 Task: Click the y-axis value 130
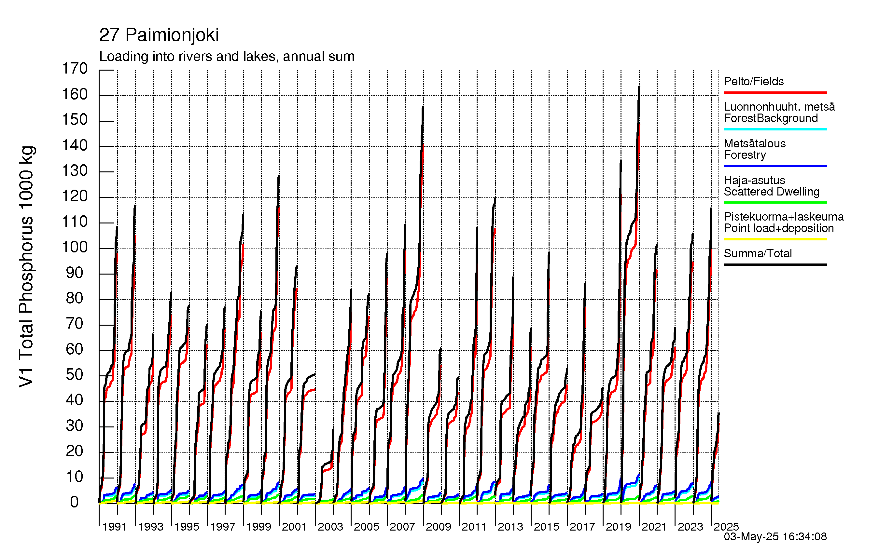pos(75,171)
